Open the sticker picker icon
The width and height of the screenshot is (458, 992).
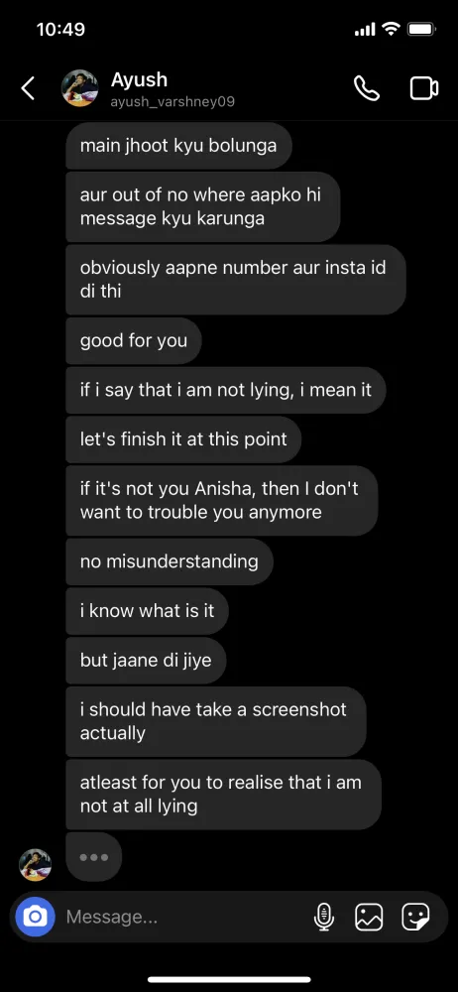tap(415, 916)
